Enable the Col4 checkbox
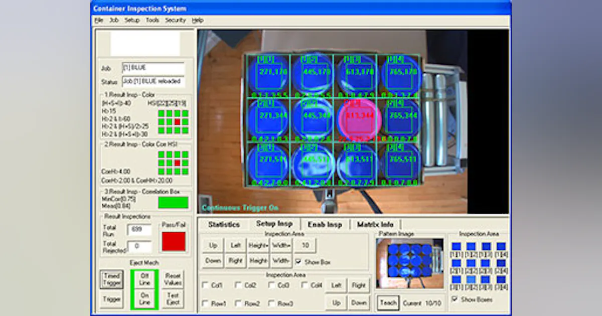 coord(305,285)
